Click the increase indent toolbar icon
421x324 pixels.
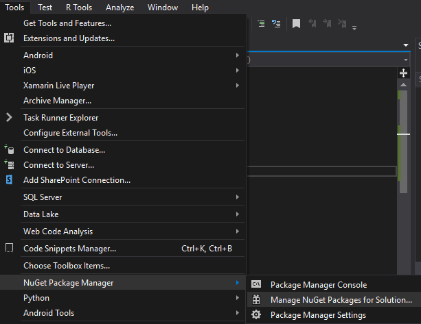pos(261,23)
